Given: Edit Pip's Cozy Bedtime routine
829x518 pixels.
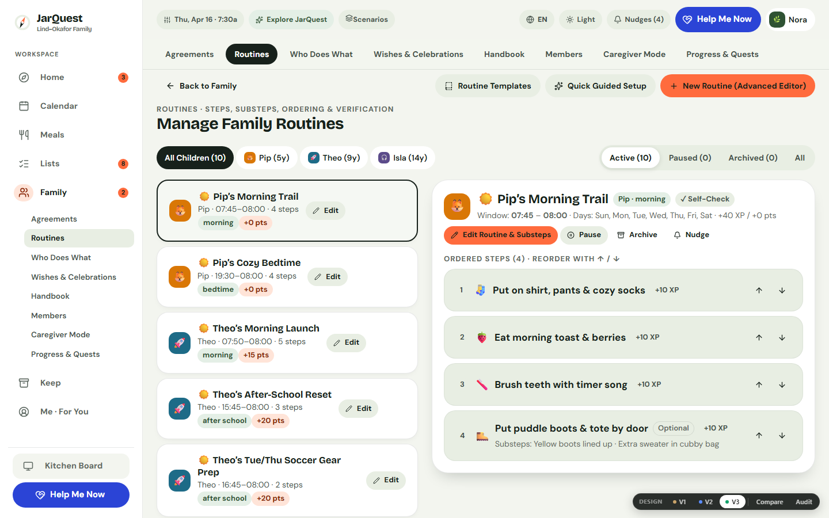Looking at the screenshot, I should pos(328,277).
